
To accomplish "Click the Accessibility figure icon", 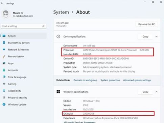I will [x=4, y=91].
